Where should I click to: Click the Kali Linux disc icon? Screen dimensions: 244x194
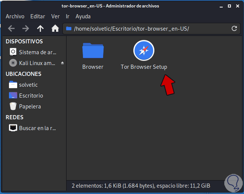pyautogui.click(x=13, y=63)
